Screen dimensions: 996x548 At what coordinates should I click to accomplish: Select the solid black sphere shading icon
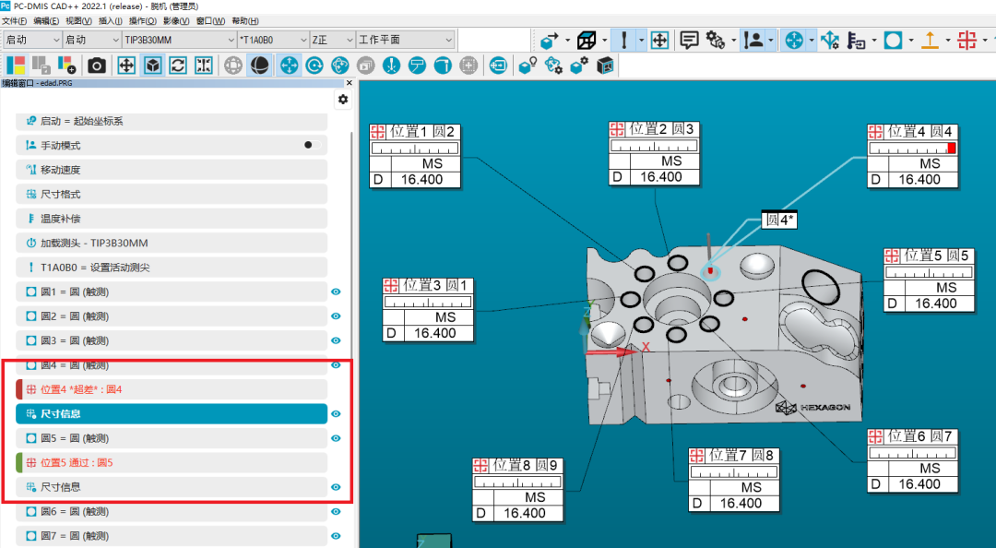(x=259, y=65)
